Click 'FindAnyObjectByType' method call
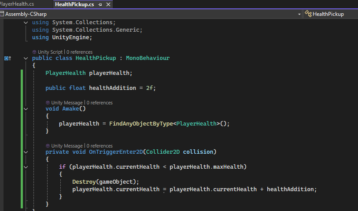 141,123
